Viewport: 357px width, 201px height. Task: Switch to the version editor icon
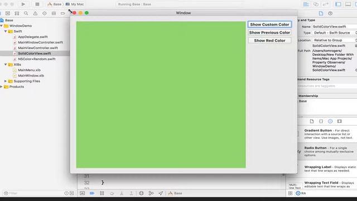325,4
